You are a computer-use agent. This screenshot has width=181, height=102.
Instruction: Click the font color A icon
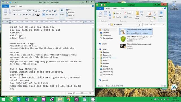pyautogui.click(x=38, y=14)
